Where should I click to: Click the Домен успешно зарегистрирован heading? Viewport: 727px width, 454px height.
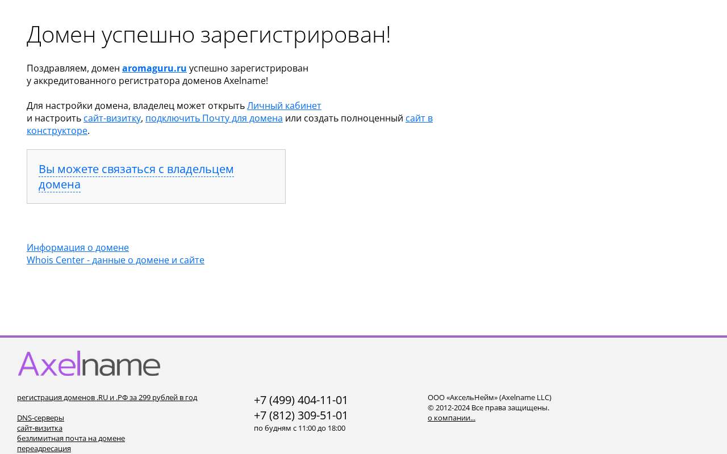pos(209,35)
